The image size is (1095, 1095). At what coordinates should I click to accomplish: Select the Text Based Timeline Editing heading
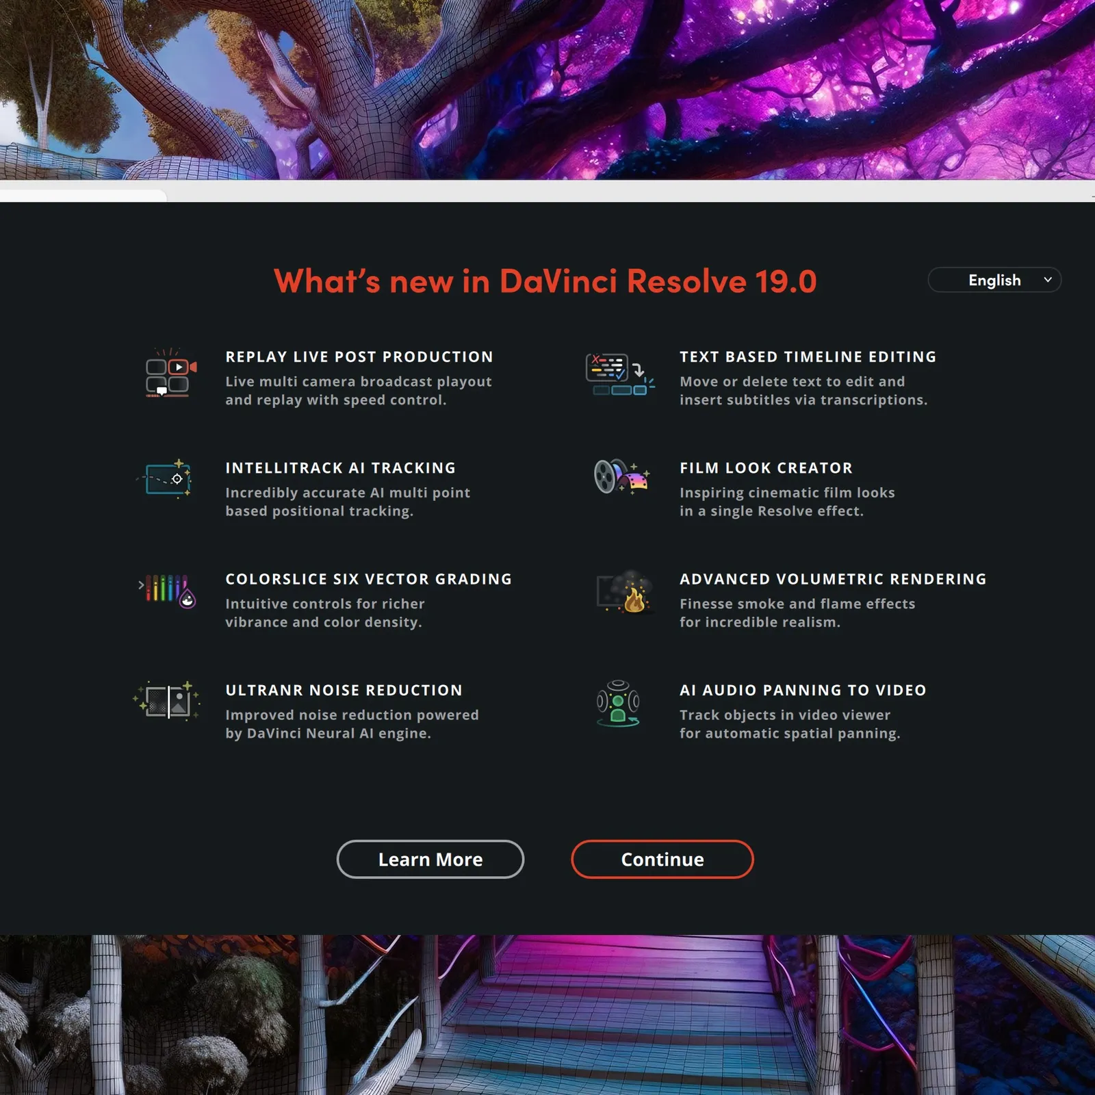coord(808,357)
